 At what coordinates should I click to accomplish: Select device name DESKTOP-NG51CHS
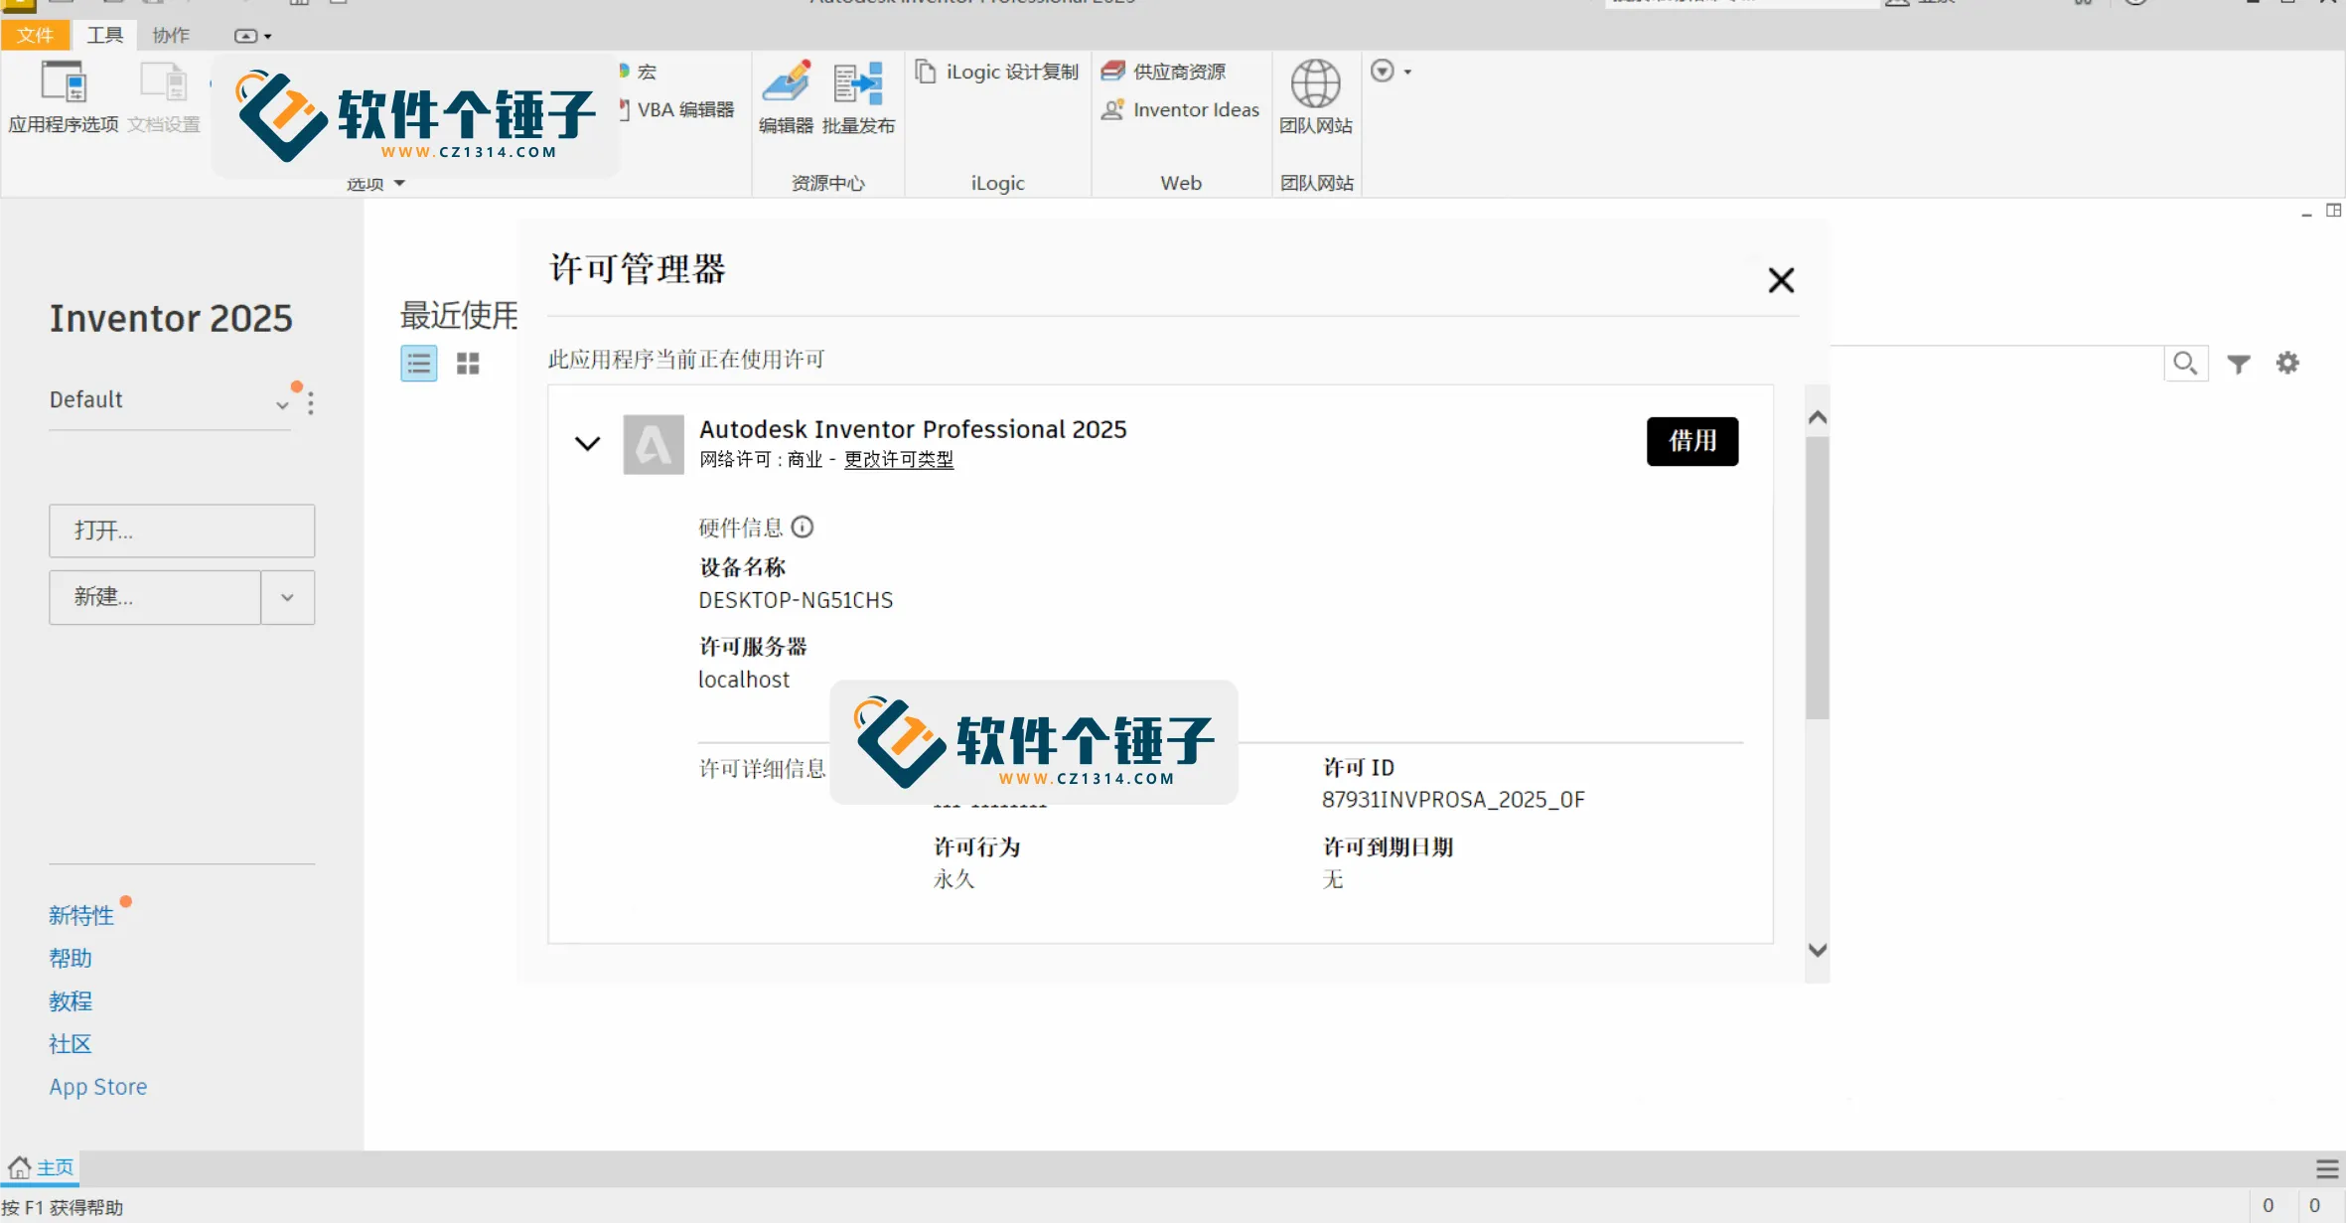[796, 600]
